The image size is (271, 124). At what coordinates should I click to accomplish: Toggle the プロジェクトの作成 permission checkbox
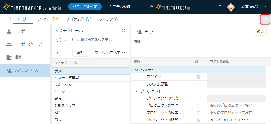click(x=199, y=98)
